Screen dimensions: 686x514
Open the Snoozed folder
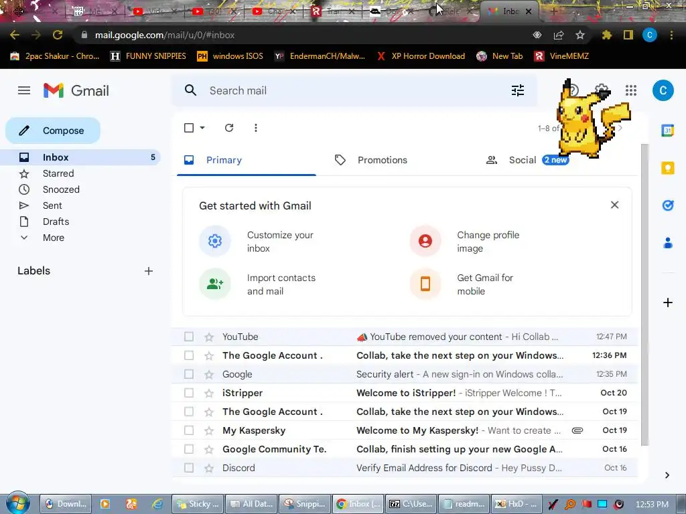[80, 189]
